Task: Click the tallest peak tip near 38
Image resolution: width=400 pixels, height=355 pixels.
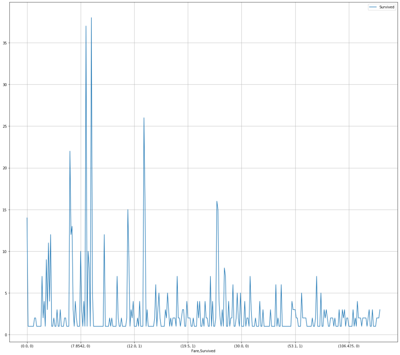Action: click(x=91, y=18)
